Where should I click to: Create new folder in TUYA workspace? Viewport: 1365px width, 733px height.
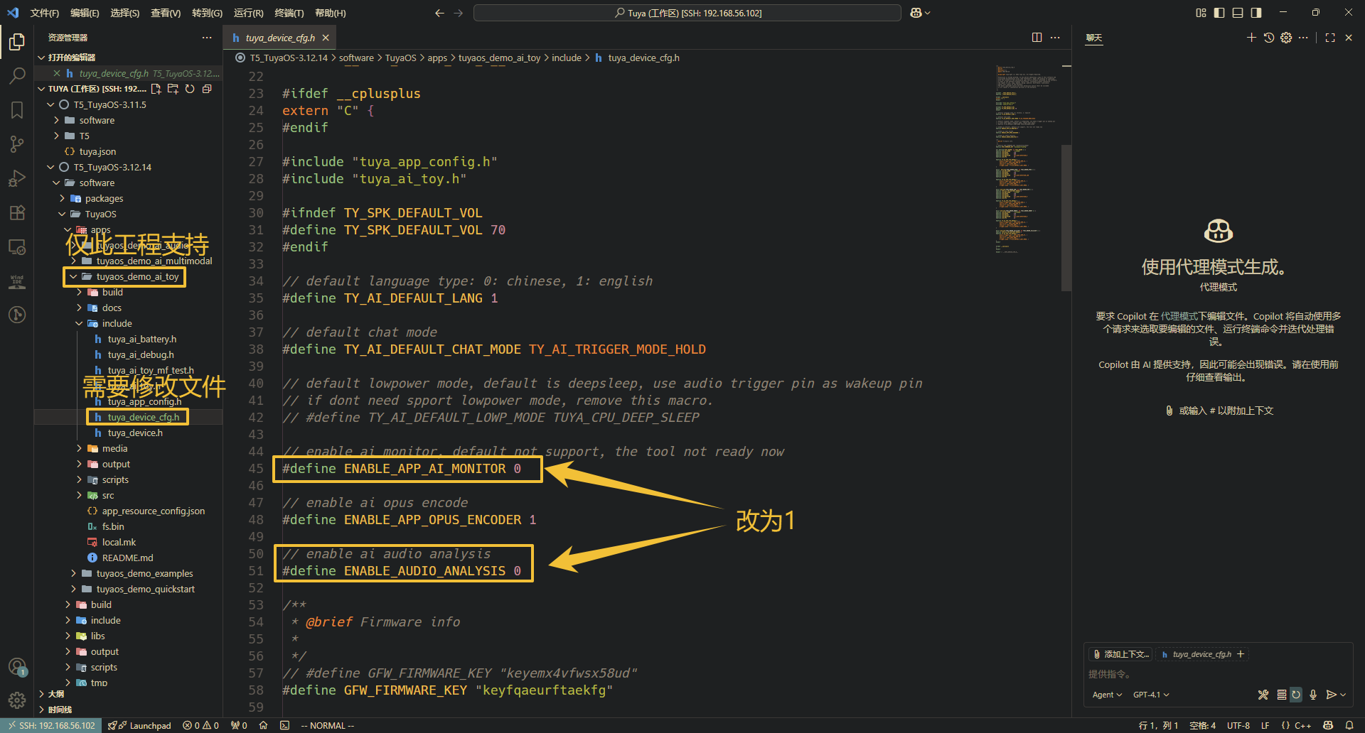tap(173, 89)
